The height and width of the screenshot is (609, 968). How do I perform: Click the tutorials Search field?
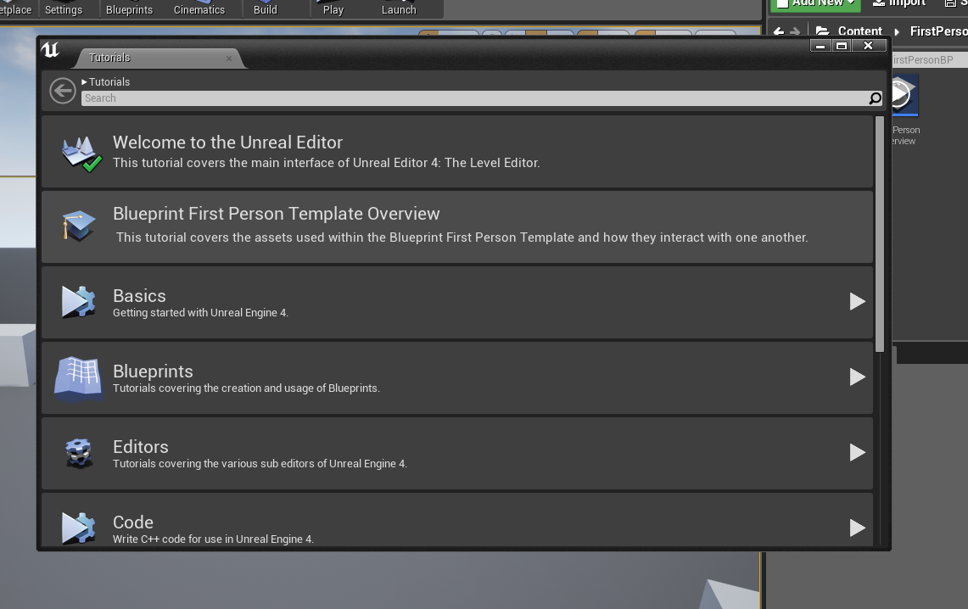tap(473, 98)
